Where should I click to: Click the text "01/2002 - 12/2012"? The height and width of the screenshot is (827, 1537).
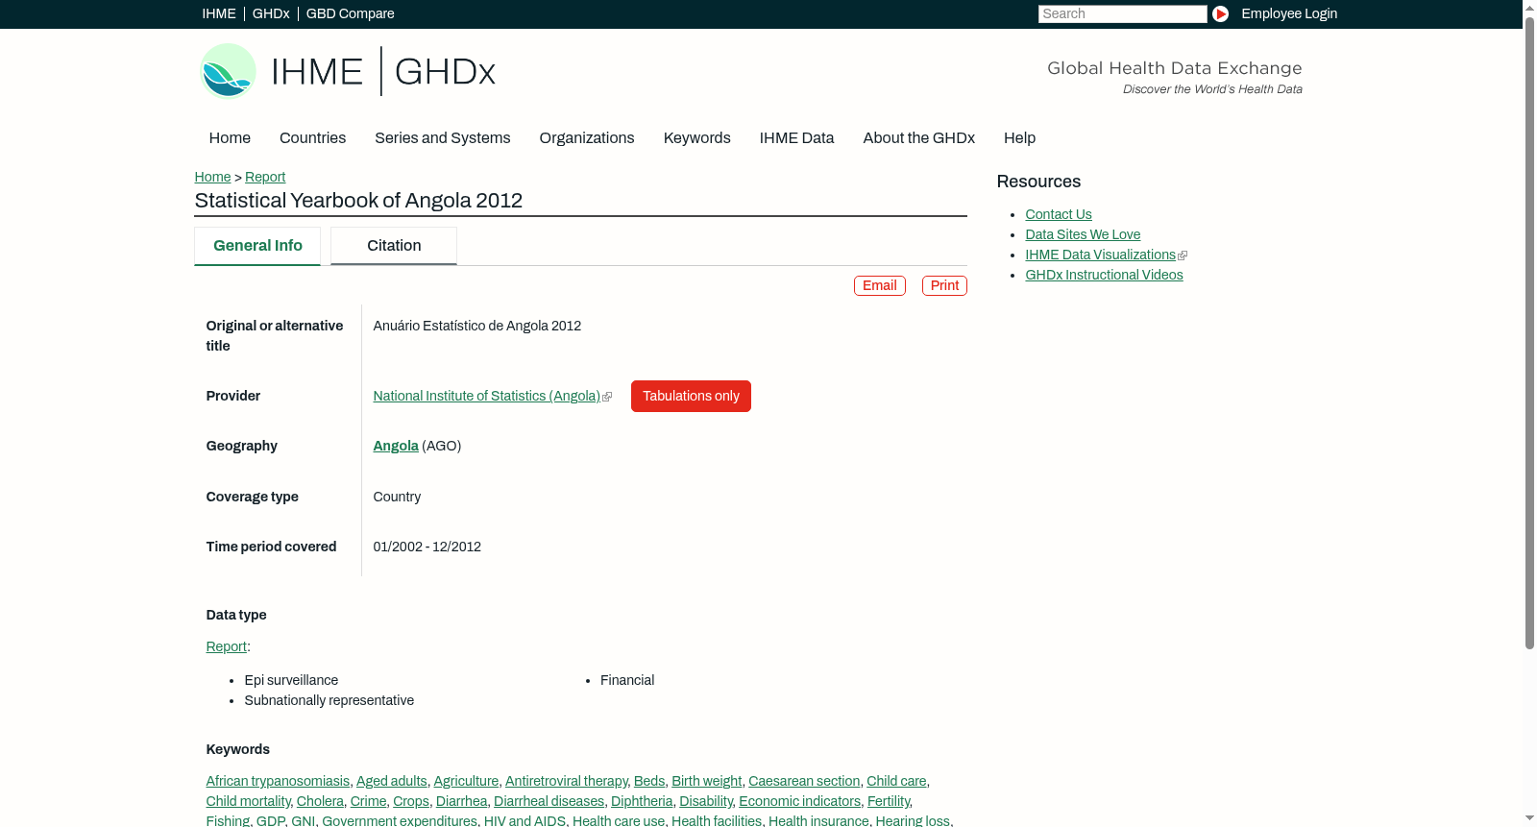pos(427,547)
